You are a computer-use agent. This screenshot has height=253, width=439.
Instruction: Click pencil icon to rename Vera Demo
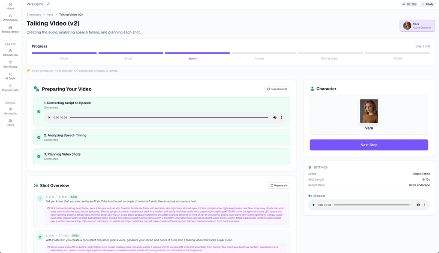point(48,4)
